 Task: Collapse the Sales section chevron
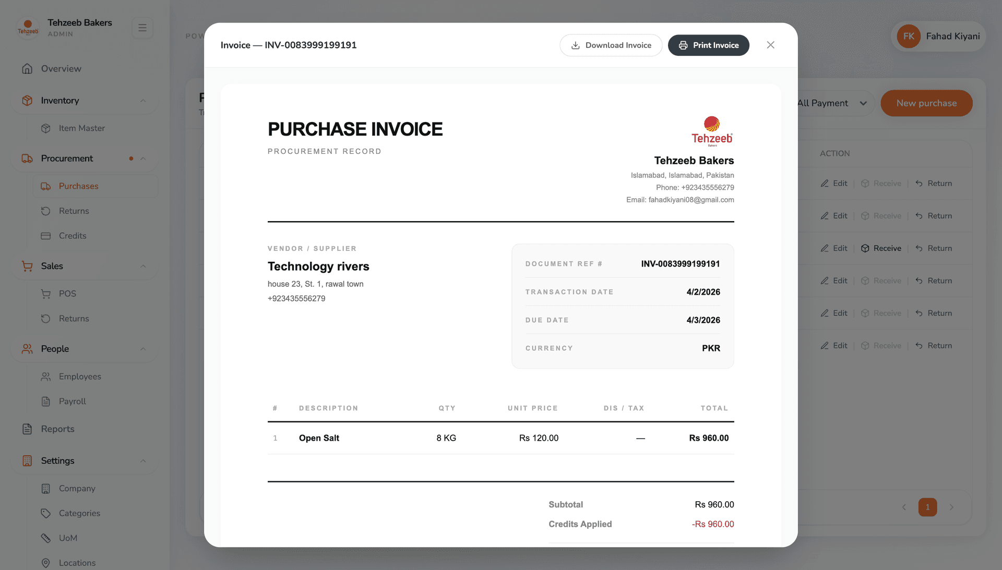(x=143, y=266)
